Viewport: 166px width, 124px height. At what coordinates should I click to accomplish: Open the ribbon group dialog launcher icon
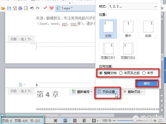click(x=70, y=3)
